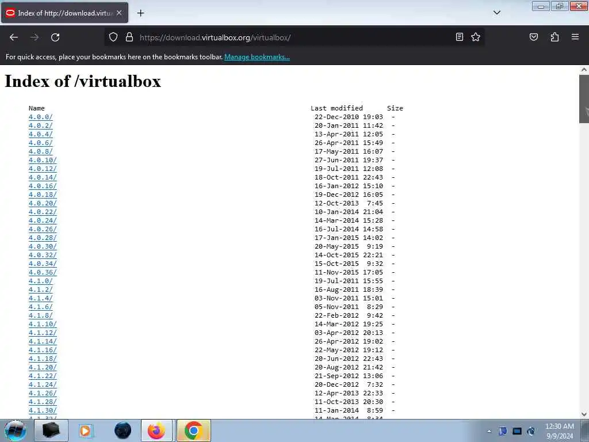Open the 4.0.8/ directory link

(41, 151)
